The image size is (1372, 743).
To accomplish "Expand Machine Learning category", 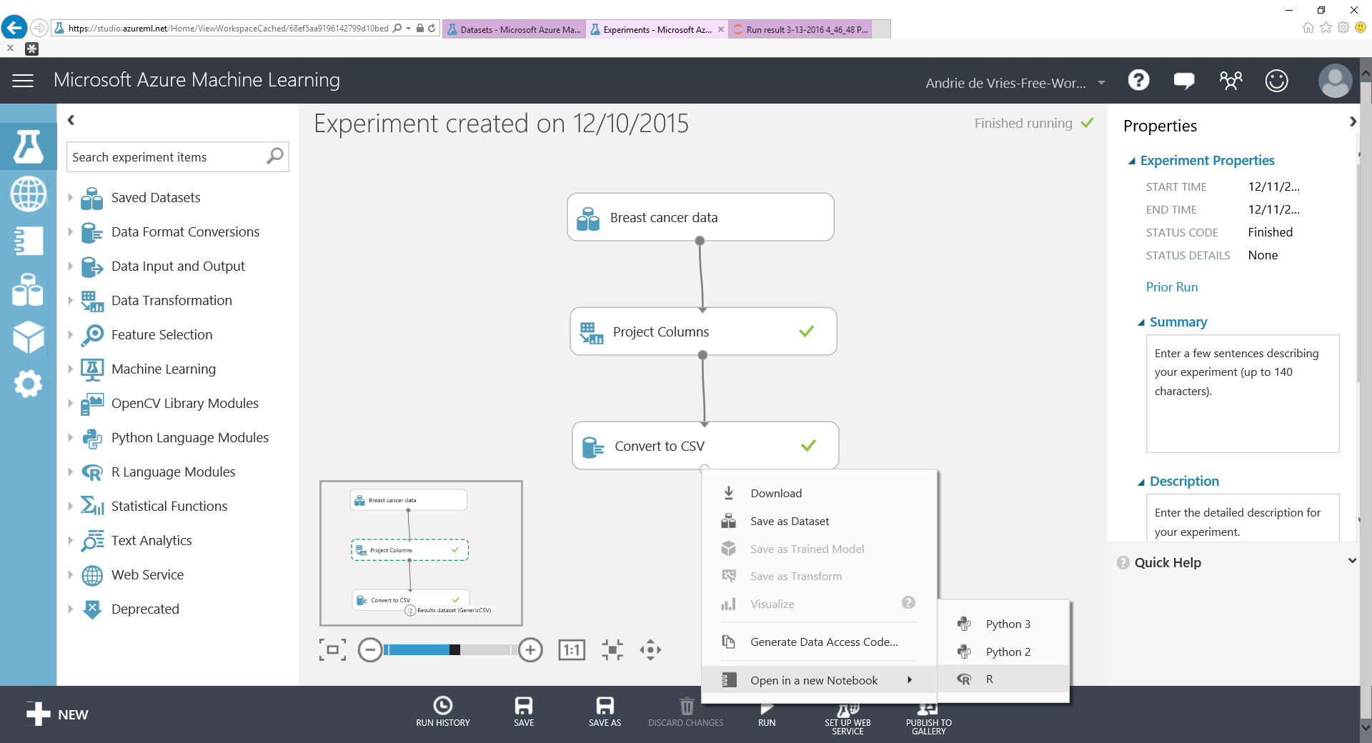I will 70,369.
